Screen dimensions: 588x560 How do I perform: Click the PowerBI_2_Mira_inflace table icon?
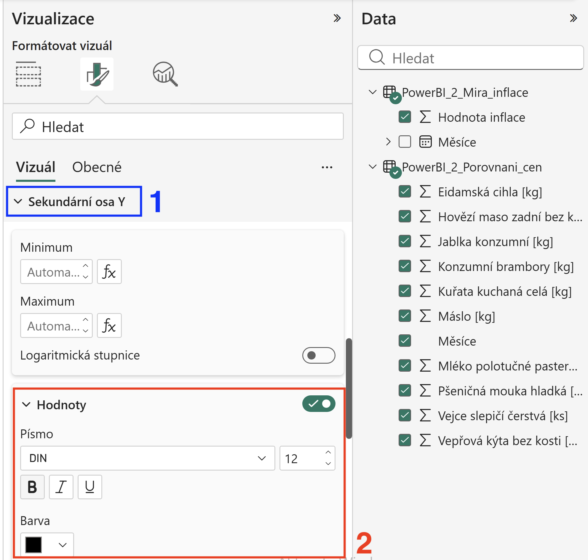pyautogui.click(x=392, y=94)
